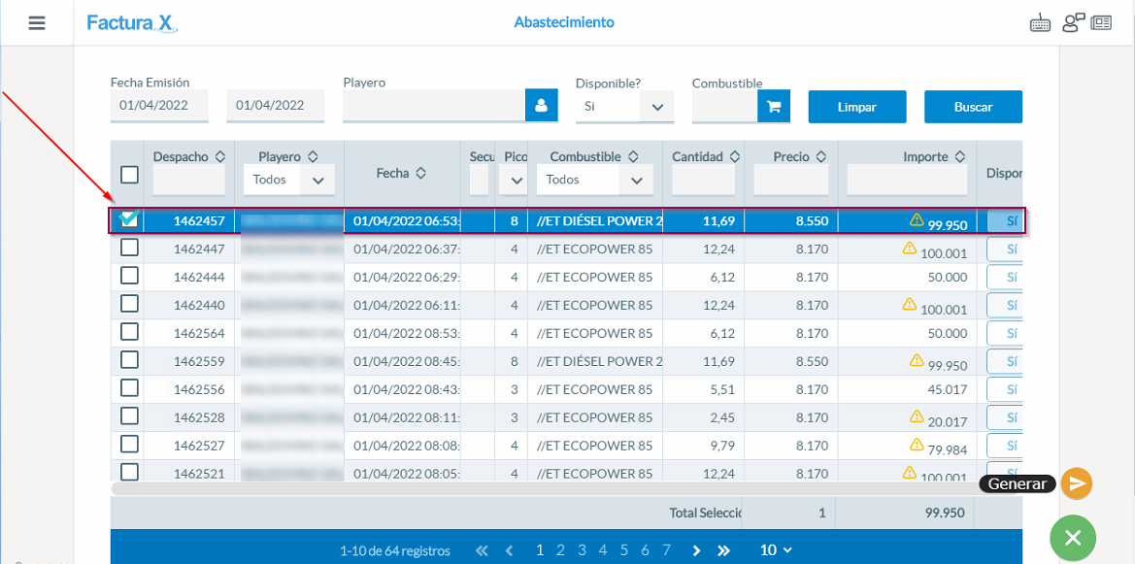
Task: Go to page 6 of results
Action: pyautogui.click(x=645, y=551)
